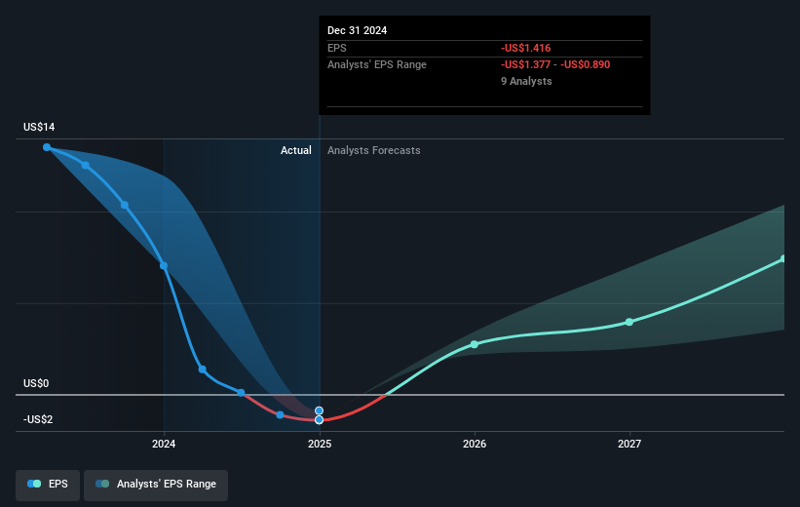Click the -US$1.416 EPS tooltip value
800x507 pixels.
click(x=525, y=48)
